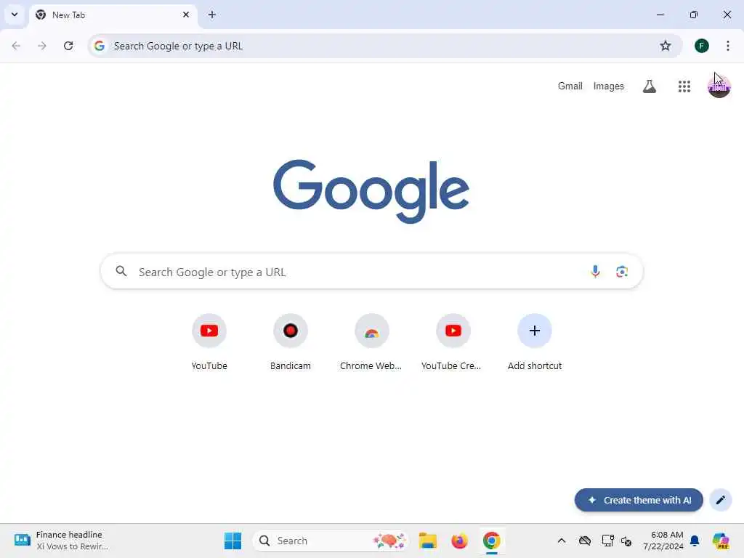The width and height of the screenshot is (744, 558).
Task: Start voice search with microphone
Action: click(595, 272)
